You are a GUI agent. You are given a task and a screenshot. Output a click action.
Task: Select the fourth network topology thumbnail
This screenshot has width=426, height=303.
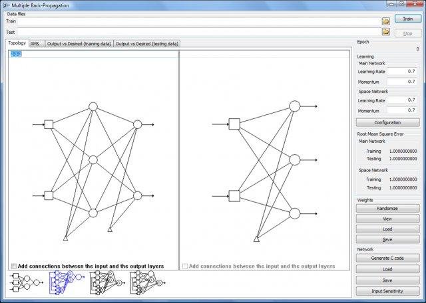tap(148, 282)
